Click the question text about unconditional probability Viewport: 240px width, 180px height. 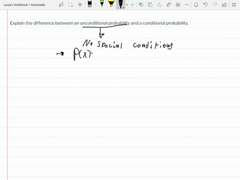[99, 23]
